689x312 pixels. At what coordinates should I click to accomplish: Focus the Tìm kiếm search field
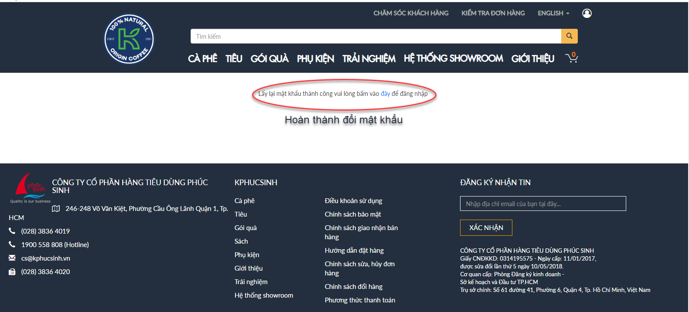click(x=375, y=36)
